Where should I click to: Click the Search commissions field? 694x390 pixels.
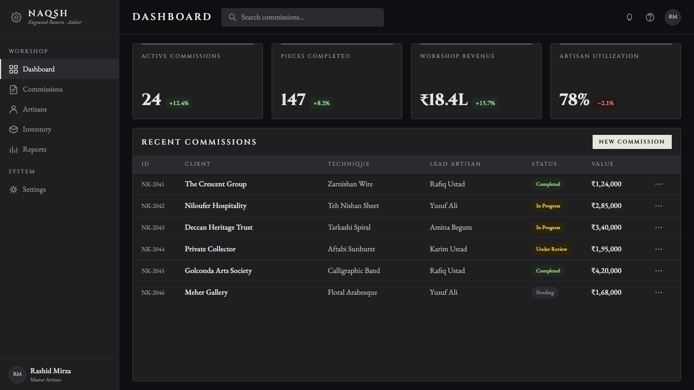pyautogui.click(x=303, y=17)
